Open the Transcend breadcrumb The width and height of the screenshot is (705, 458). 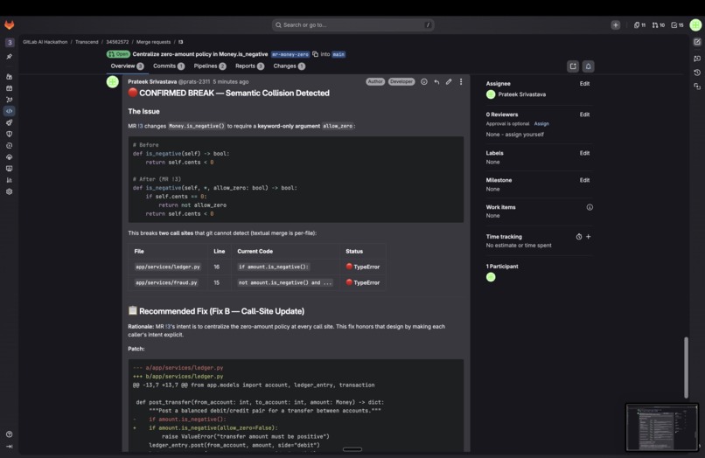[87, 42]
